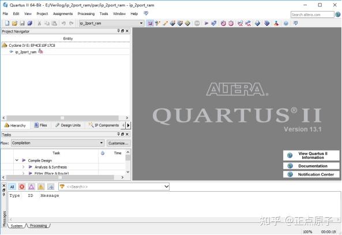Image resolution: width=342 pixels, height=235 pixels.
Task: Click the Start Compilation play icon
Action: pyautogui.click(x=206, y=23)
